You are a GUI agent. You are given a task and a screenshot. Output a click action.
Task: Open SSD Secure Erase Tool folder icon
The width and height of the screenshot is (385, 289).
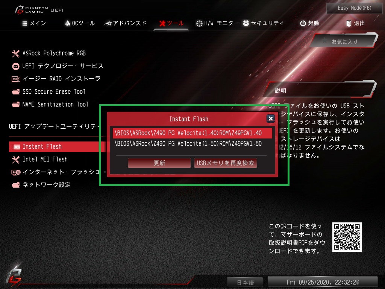pyautogui.click(x=16, y=92)
